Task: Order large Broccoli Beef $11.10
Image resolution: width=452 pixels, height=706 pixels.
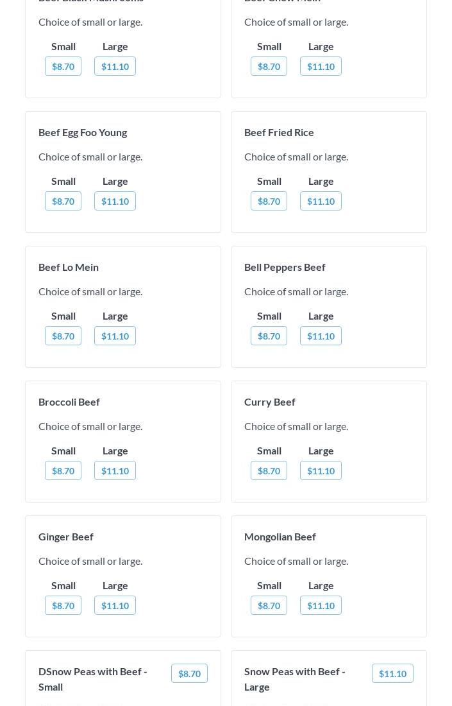Action: point(115,470)
